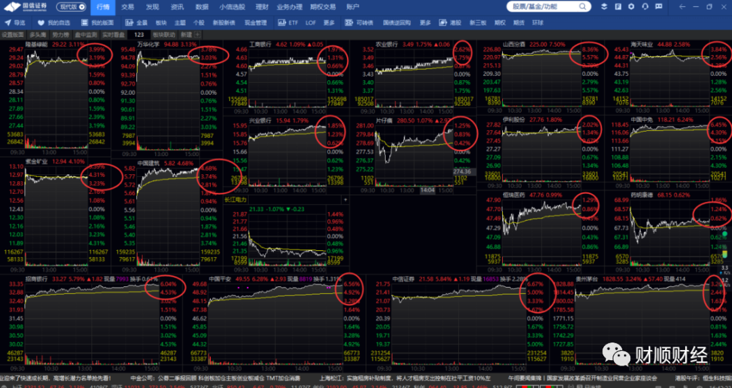The height and width of the screenshot is (388, 732).
Task: Click the 环球 toolbar button
Action: click(537, 22)
